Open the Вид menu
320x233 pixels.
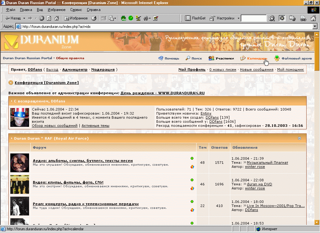40,10
